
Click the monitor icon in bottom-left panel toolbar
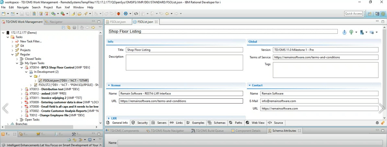point(90,140)
